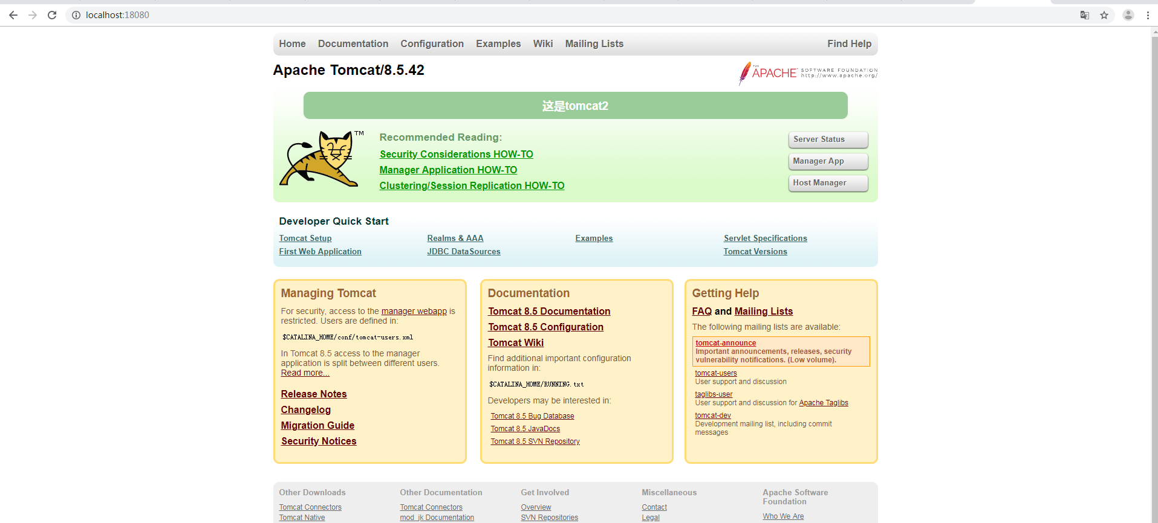Click the Read more... link
The height and width of the screenshot is (523, 1158).
click(x=305, y=373)
